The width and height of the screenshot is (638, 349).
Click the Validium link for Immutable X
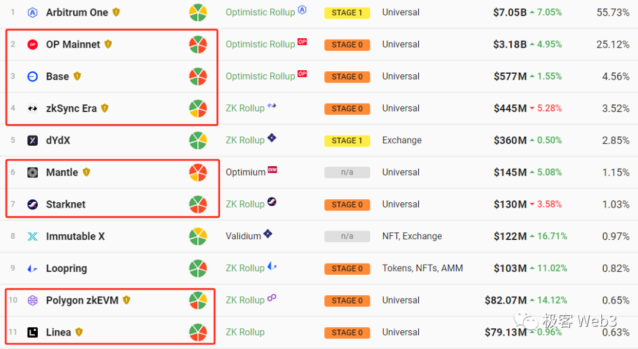click(243, 236)
